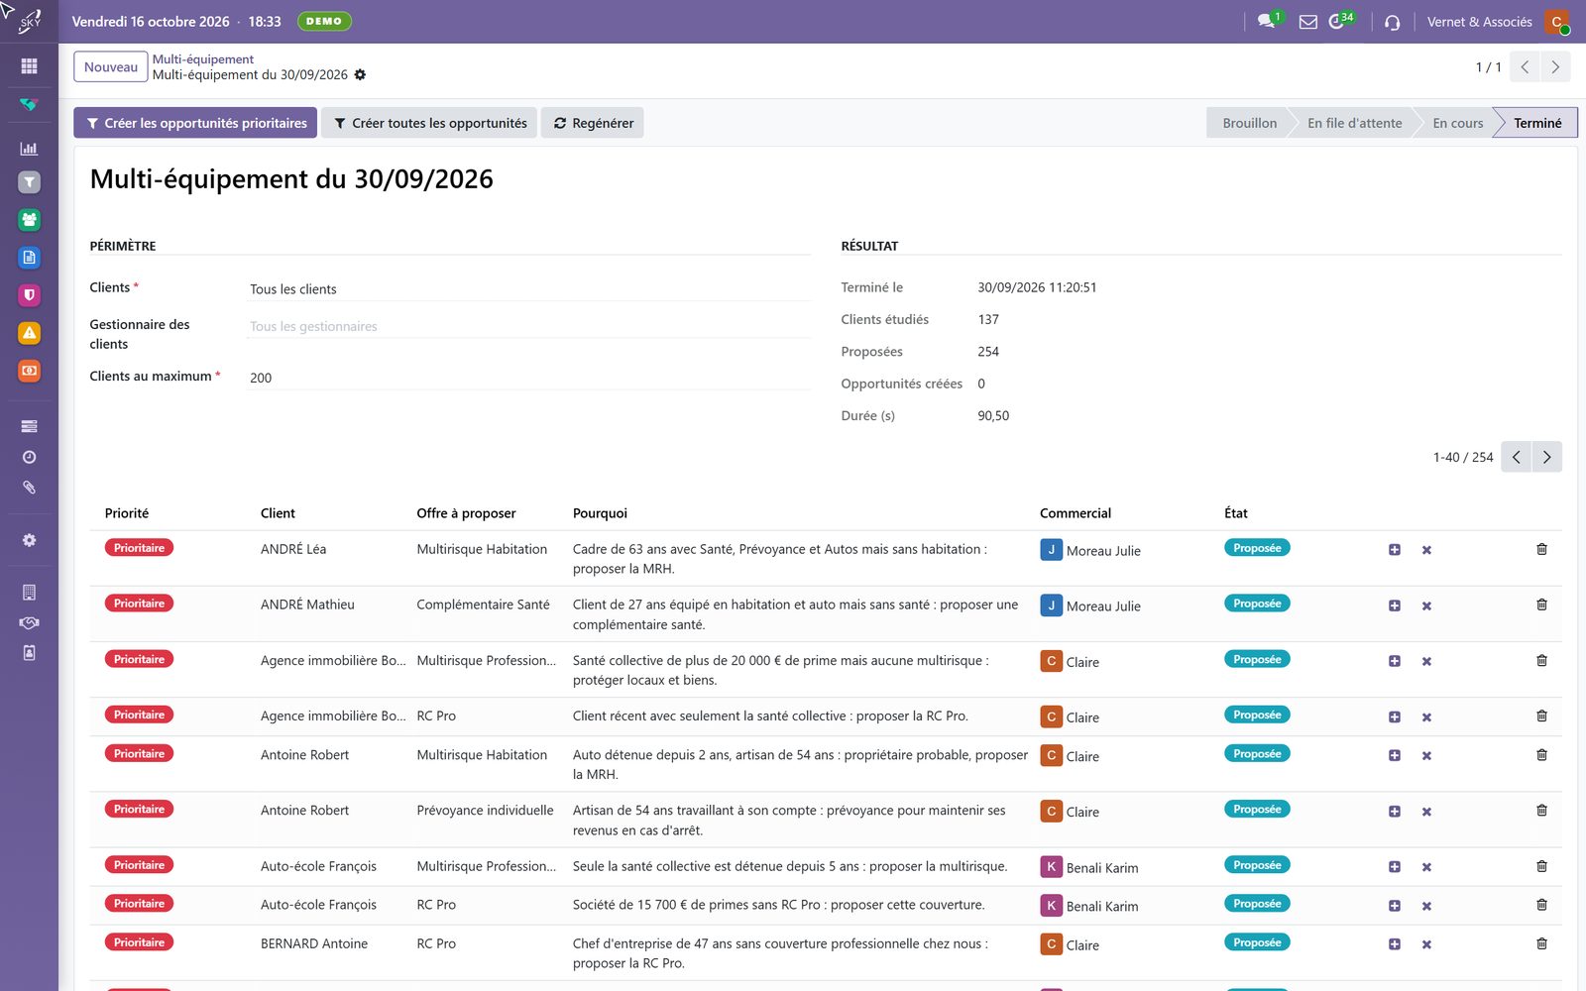Select the Terminé stage
Screen dimensions: 1586x991
pos(1537,123)
